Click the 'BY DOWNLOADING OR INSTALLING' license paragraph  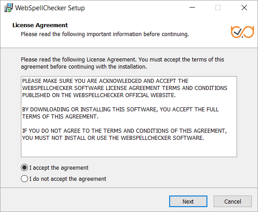pyautogui.click(x=120, y=113)
